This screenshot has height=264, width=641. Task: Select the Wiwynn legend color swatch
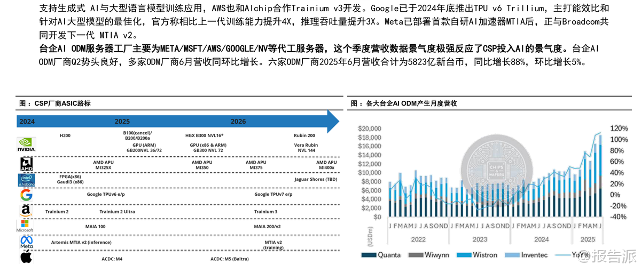click(416, 255)
